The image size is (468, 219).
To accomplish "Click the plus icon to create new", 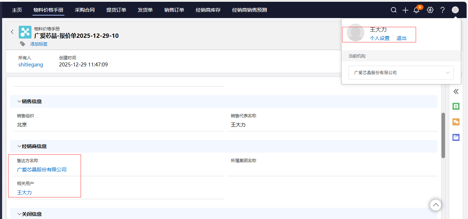I will point(405,10).
